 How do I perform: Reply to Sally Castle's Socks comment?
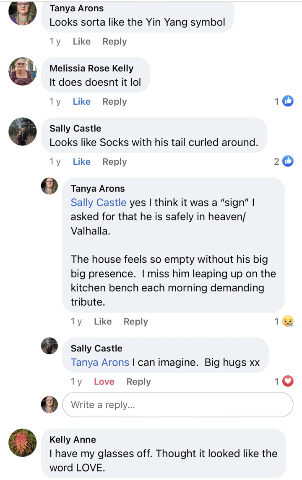tap(115, 162)
